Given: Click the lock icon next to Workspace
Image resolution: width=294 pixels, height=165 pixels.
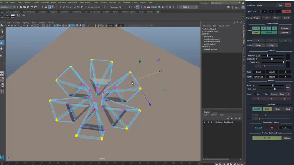Looking at the screenshot, I should (x=243, y=3).
